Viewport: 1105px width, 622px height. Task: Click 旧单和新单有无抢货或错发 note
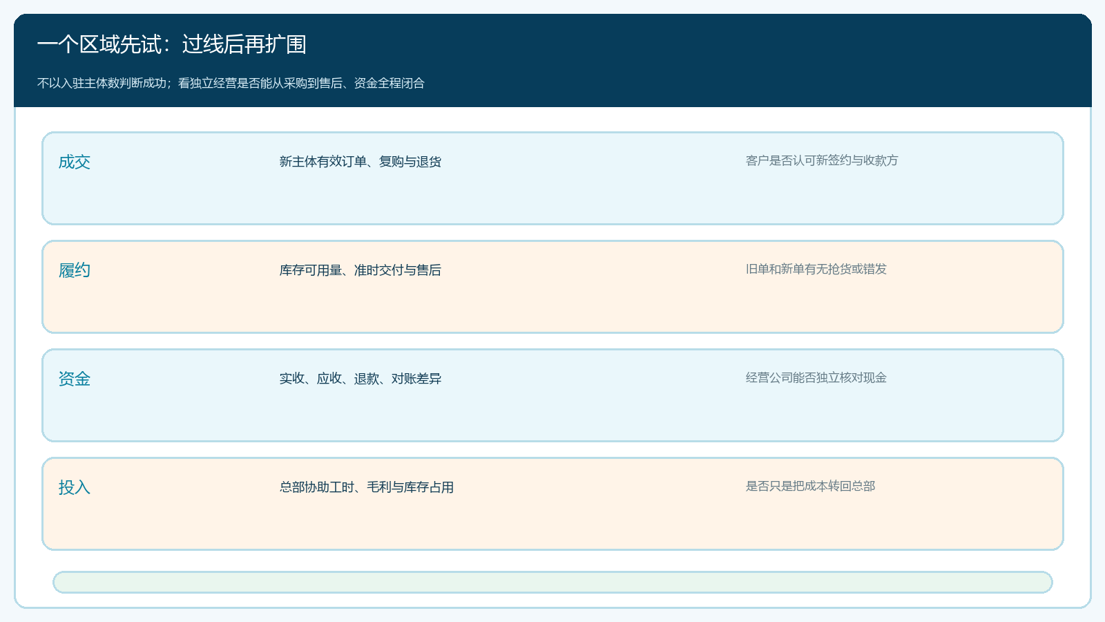pyautogui.click(x=816, y=269)
